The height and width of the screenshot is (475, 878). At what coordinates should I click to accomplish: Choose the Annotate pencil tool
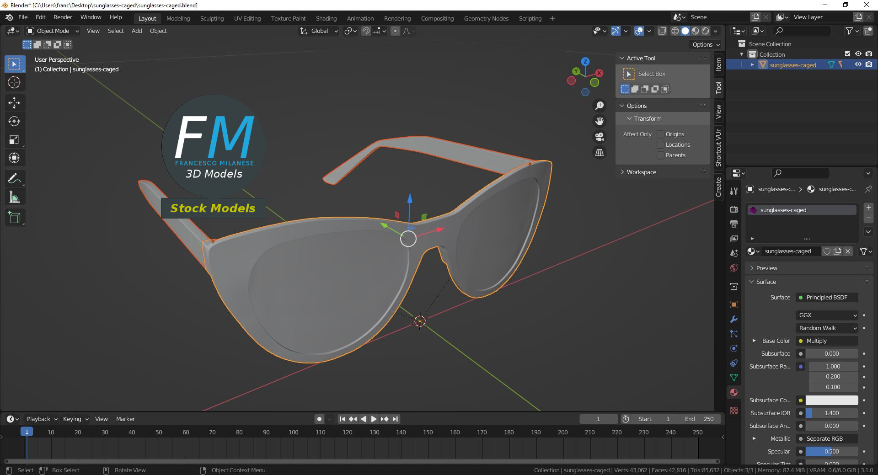point(14,178)
